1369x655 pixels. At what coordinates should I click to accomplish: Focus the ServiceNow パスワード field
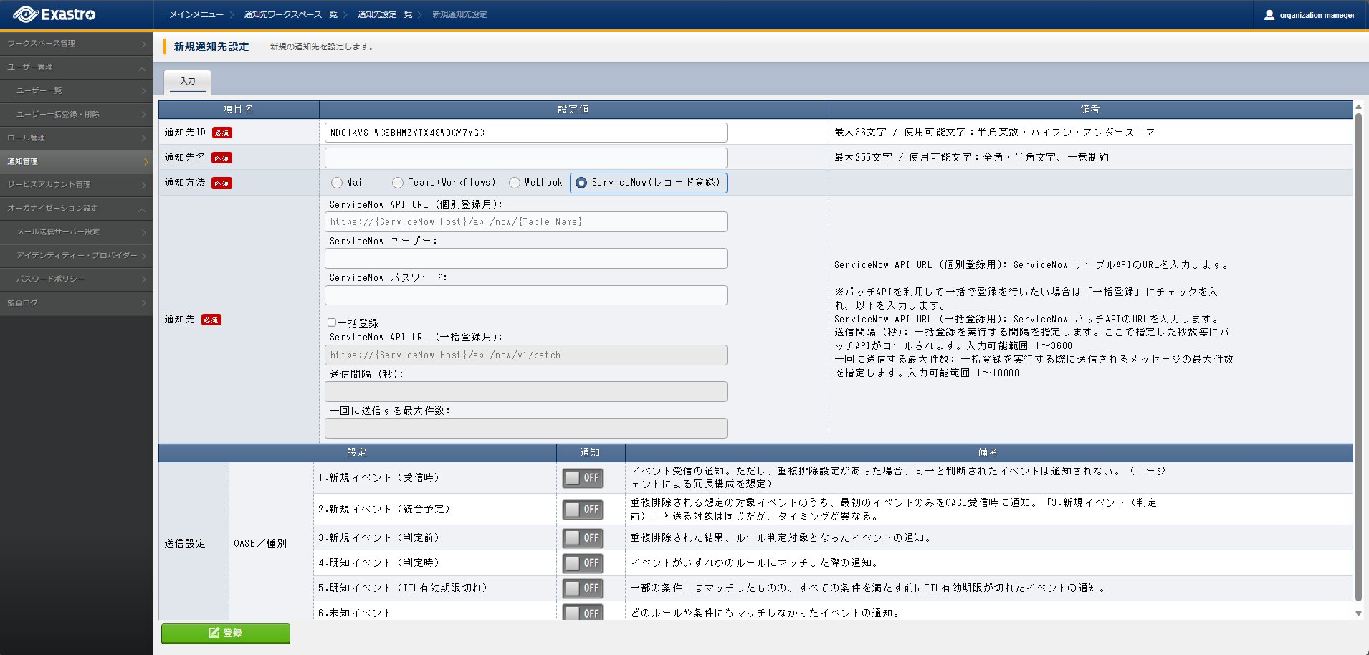pos(526,295)
